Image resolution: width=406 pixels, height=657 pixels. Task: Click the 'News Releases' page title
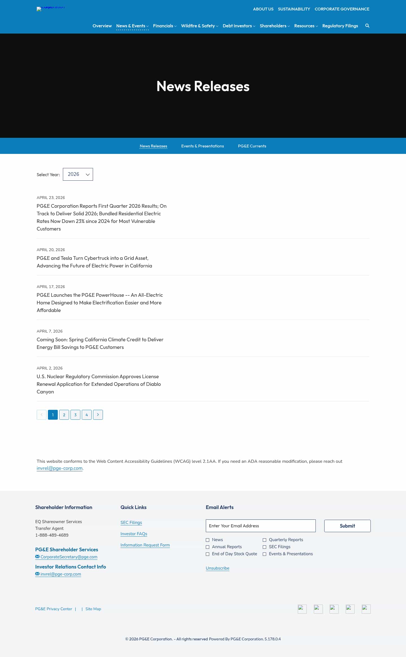[203, 86]
